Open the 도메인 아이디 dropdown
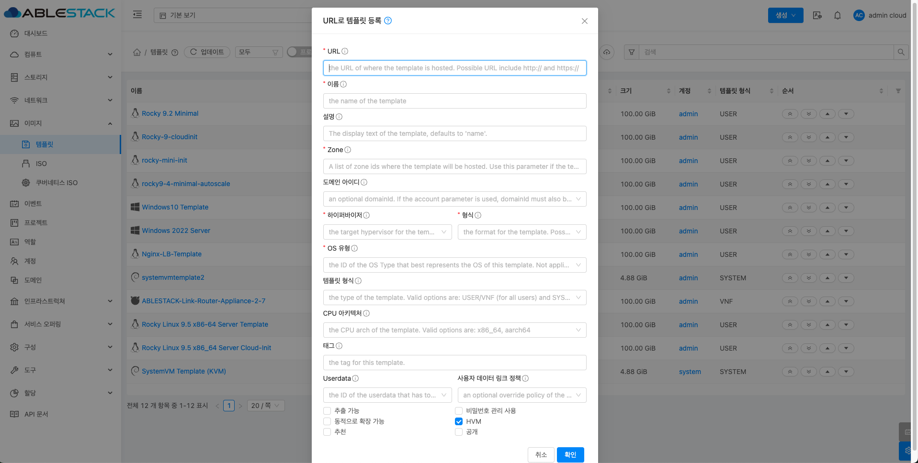The width and height of the screenshot is (918, 463). 455,199
